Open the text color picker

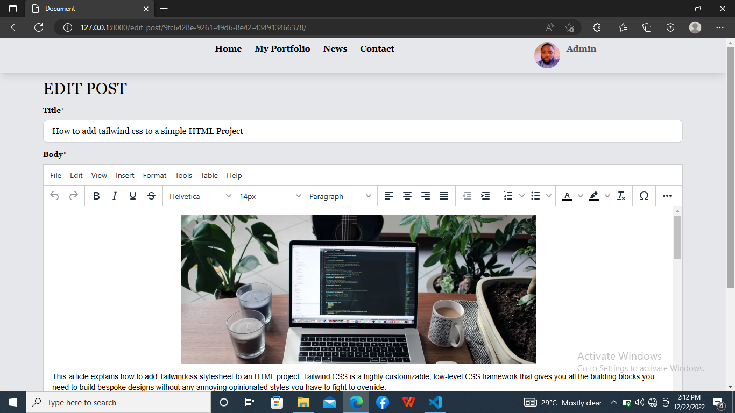tap(567, 196)
